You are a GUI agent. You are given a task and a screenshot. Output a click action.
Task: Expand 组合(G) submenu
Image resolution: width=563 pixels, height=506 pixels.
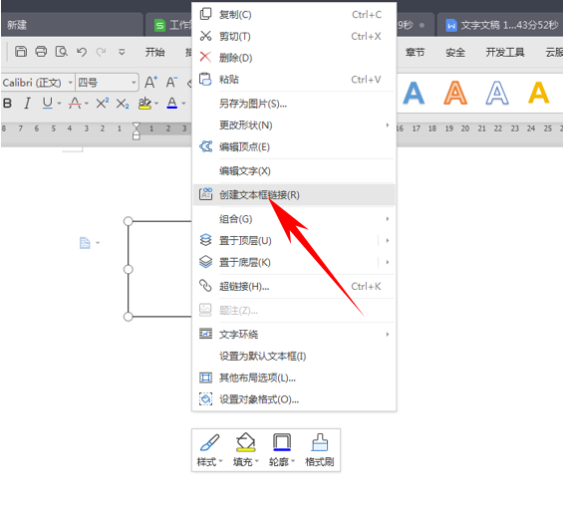tap(294, 219)
